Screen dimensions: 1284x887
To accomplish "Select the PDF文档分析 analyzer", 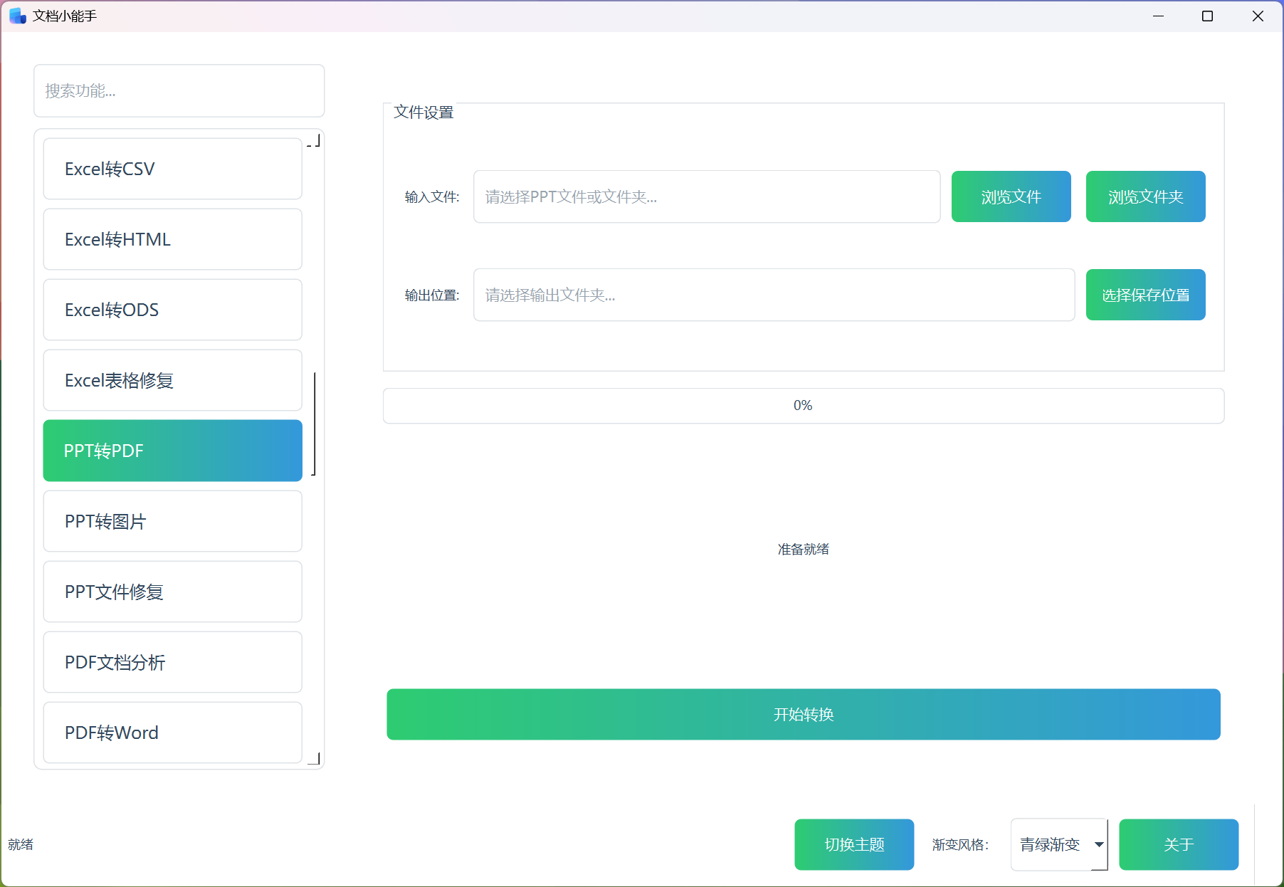I will pyautogui.click(x=172, y=662).
